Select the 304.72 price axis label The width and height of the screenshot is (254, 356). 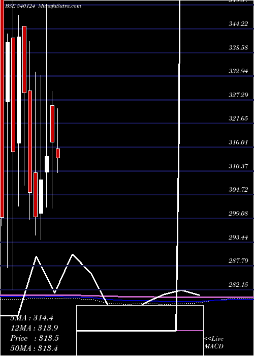[x=238, y=189]
